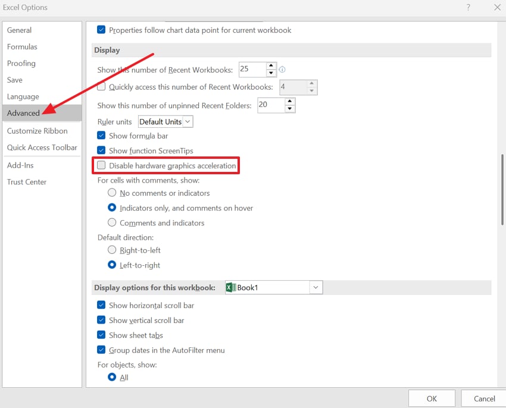Uncheck Show function ScreenTips
Screen dimensions: 506x408
pyautogui.click(x=101, y=150)
